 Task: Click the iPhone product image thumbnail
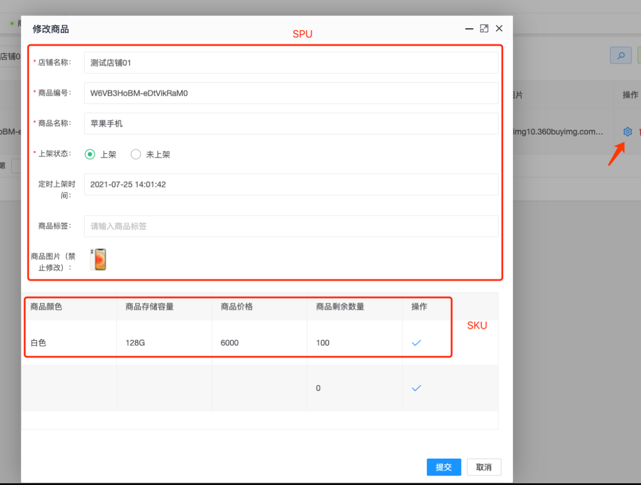coord(98,259)
